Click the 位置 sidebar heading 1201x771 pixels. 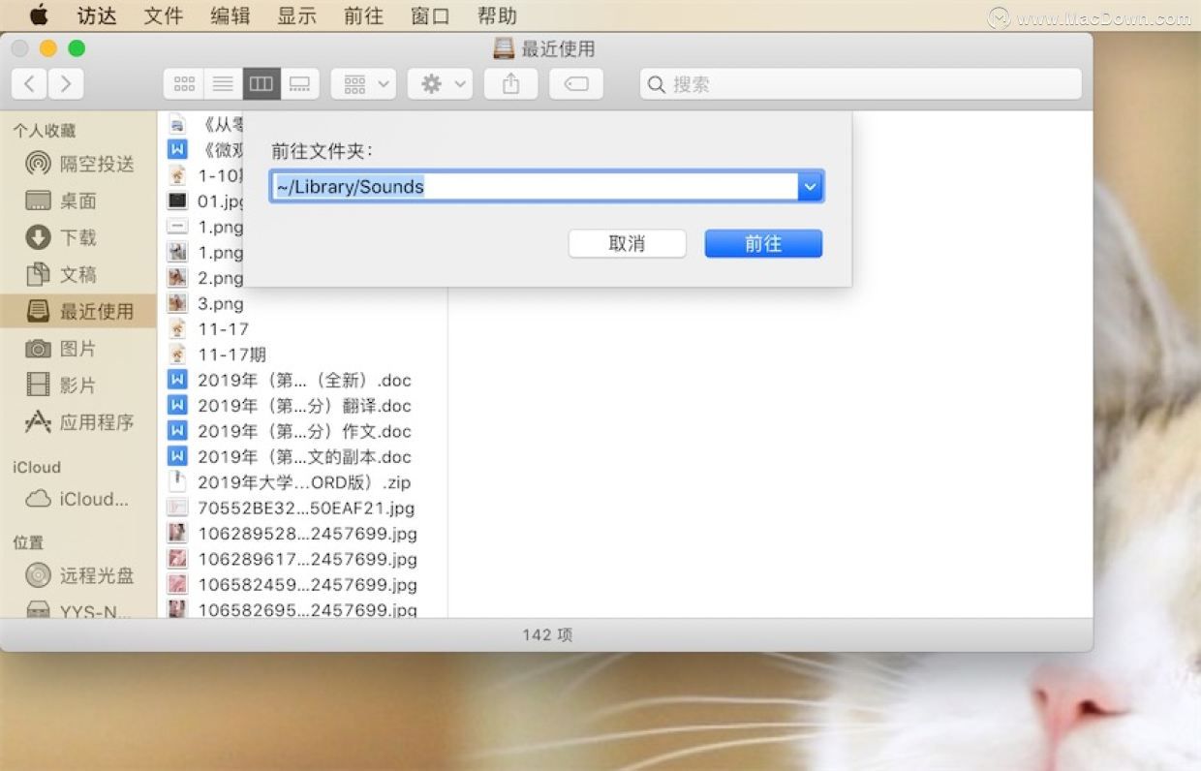(x=28, y=542)
